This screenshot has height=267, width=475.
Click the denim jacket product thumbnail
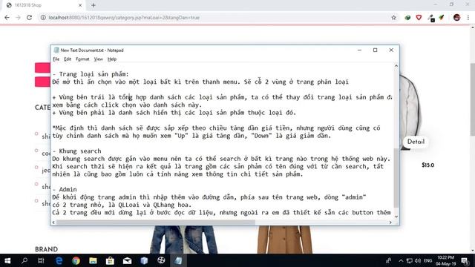183,240
